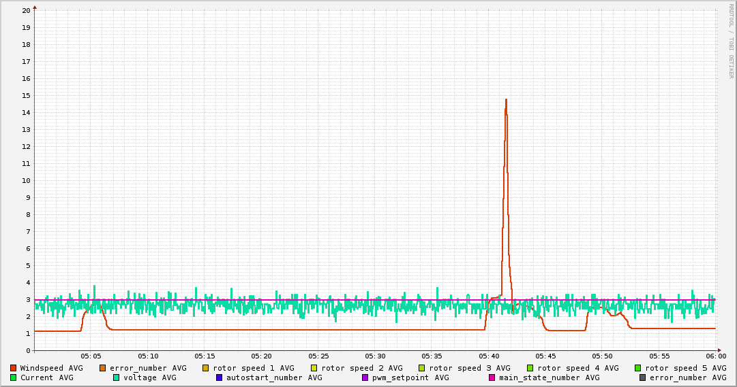Image resolution: width=737 pixels, height=387 pixels.
Task: Click the rotor speed 2 AVG legend swatch
Action: (x=314, y=368)
